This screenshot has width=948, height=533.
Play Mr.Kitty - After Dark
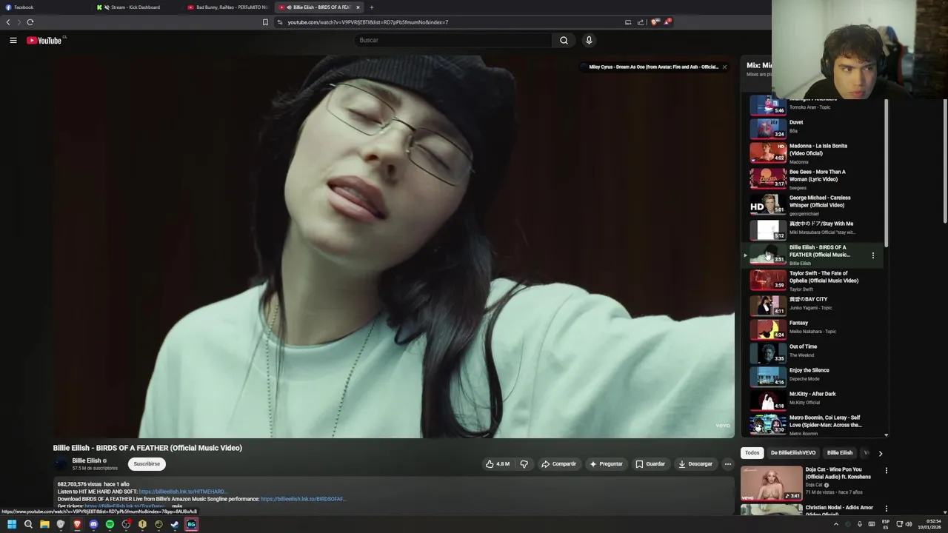click(x=813, y=399)
